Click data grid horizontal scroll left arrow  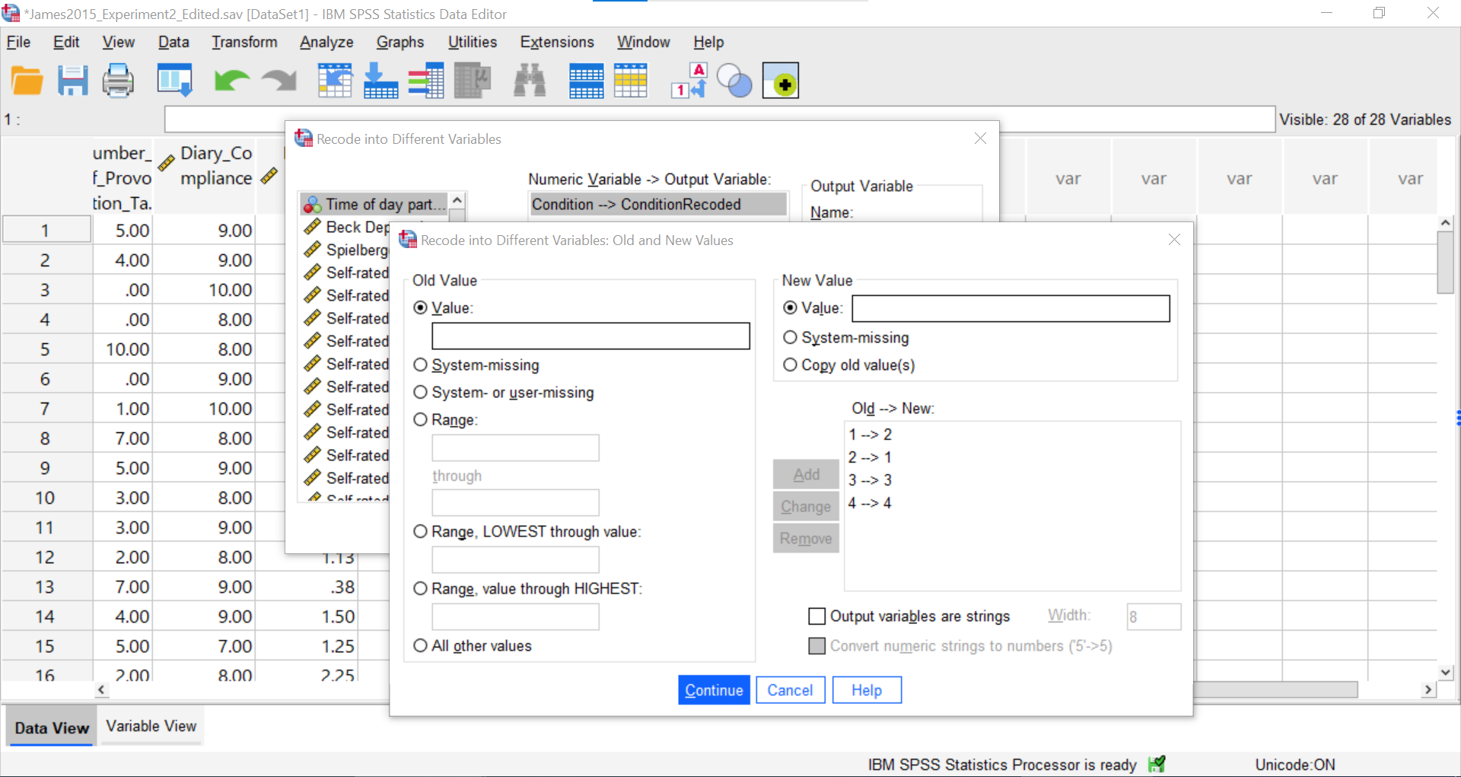tap(101, 689)
